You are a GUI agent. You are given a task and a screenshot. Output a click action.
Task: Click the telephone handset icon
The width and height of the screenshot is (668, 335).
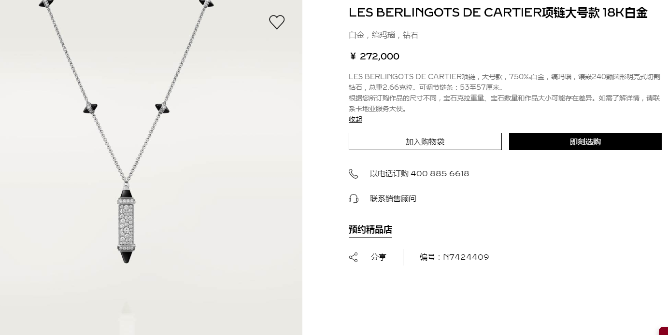pos(354,174)
